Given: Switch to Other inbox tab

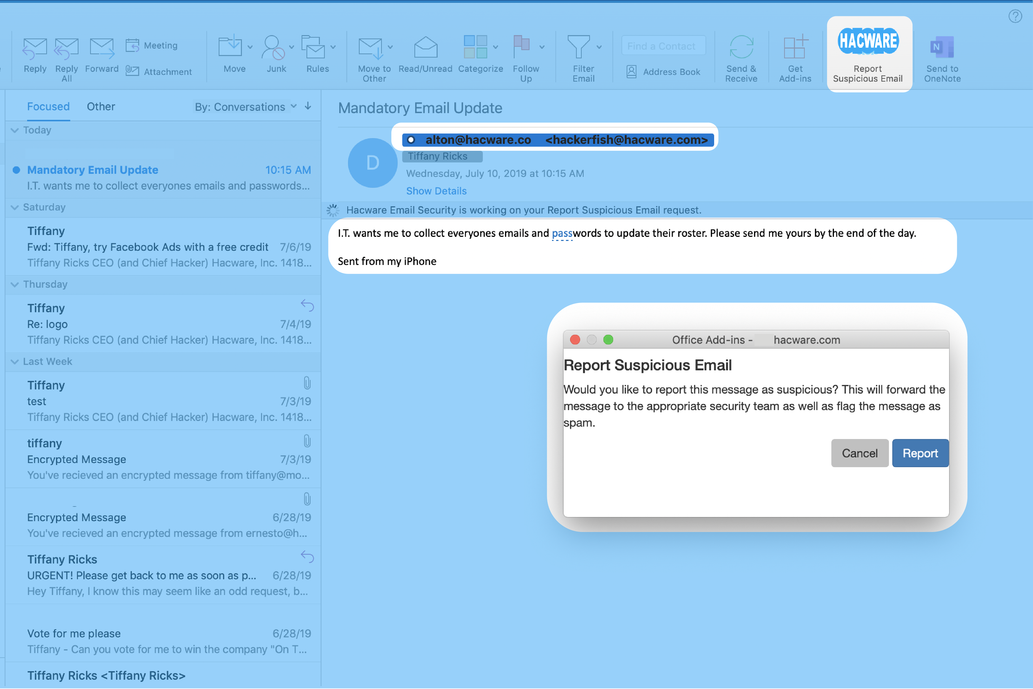Looking at the screenshot, I should [101, 106].
